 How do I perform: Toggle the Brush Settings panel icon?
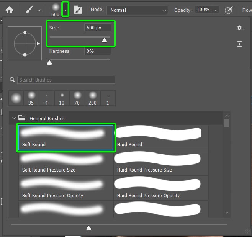78,10
